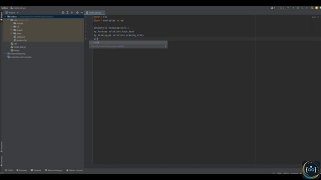The height and width of the screenshot is (180, 321).
Task: Select the pyvenv.cfg file
Action: pos(20,40)
